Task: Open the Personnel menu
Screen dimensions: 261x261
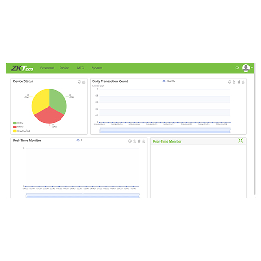Action: [x=47, y=68]
